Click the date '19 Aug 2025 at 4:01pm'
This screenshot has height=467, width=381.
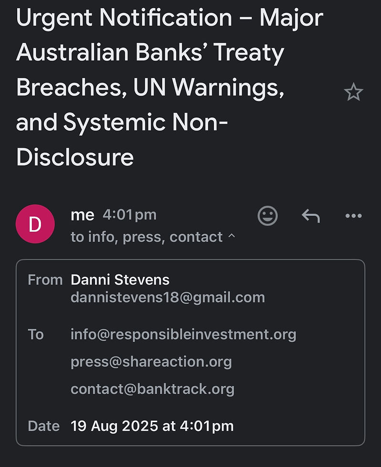[x=152, y=426]
